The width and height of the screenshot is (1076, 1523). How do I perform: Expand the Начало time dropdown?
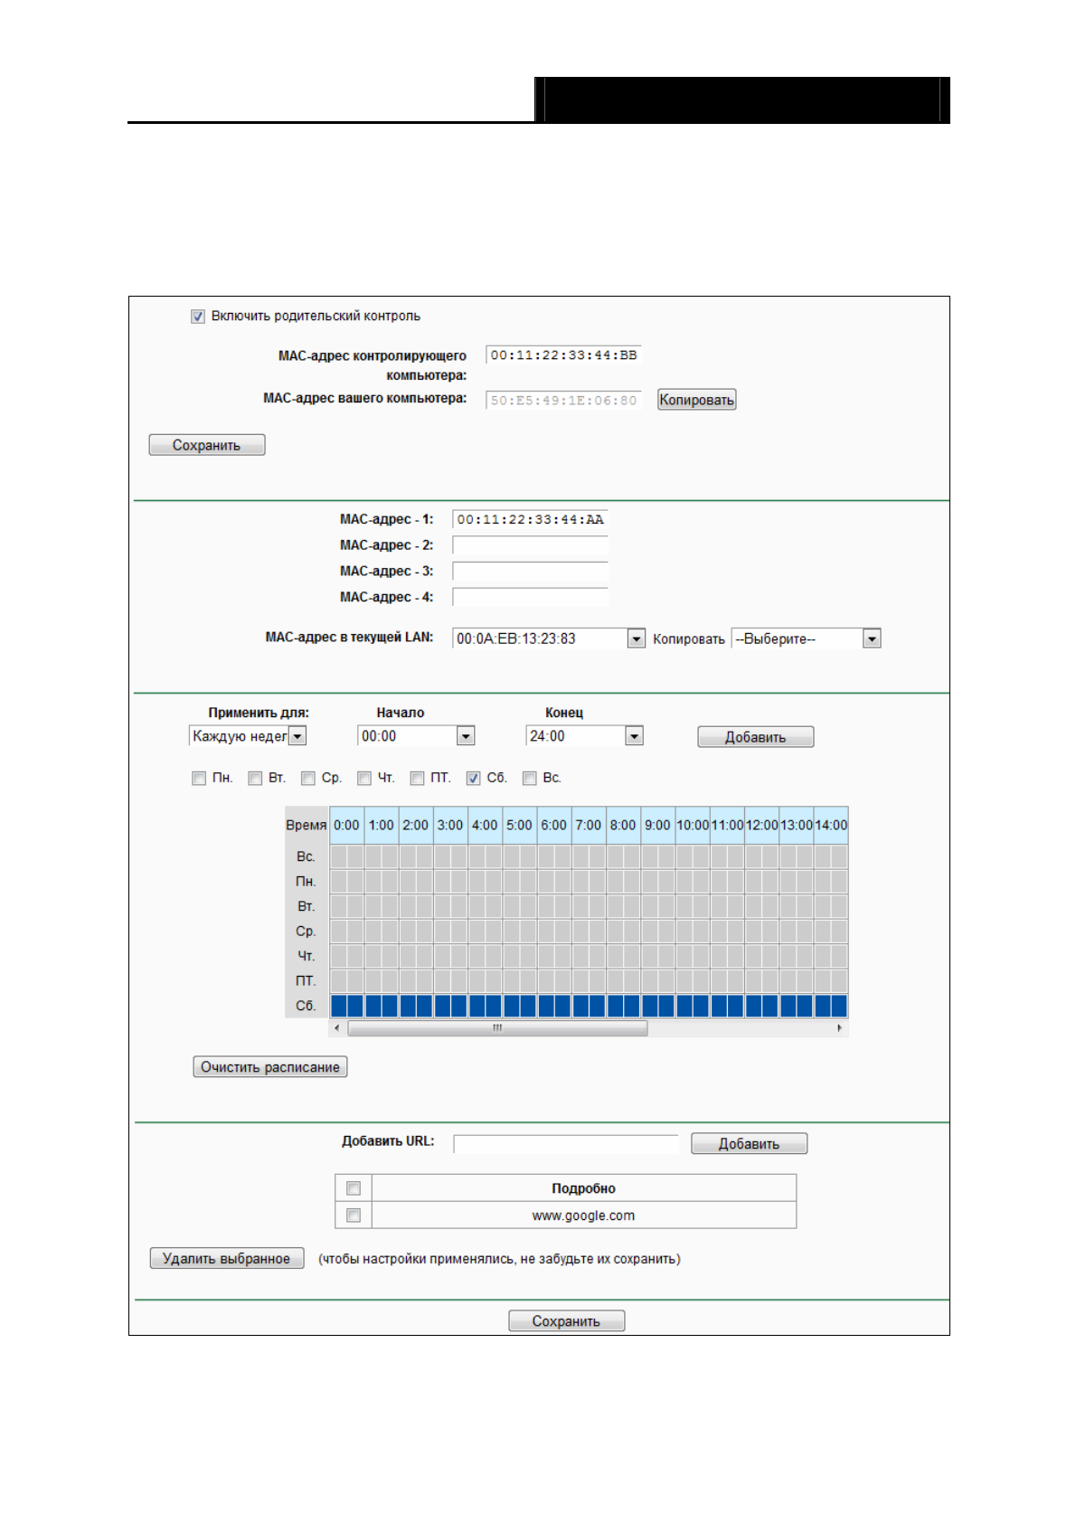click(466, 736)
